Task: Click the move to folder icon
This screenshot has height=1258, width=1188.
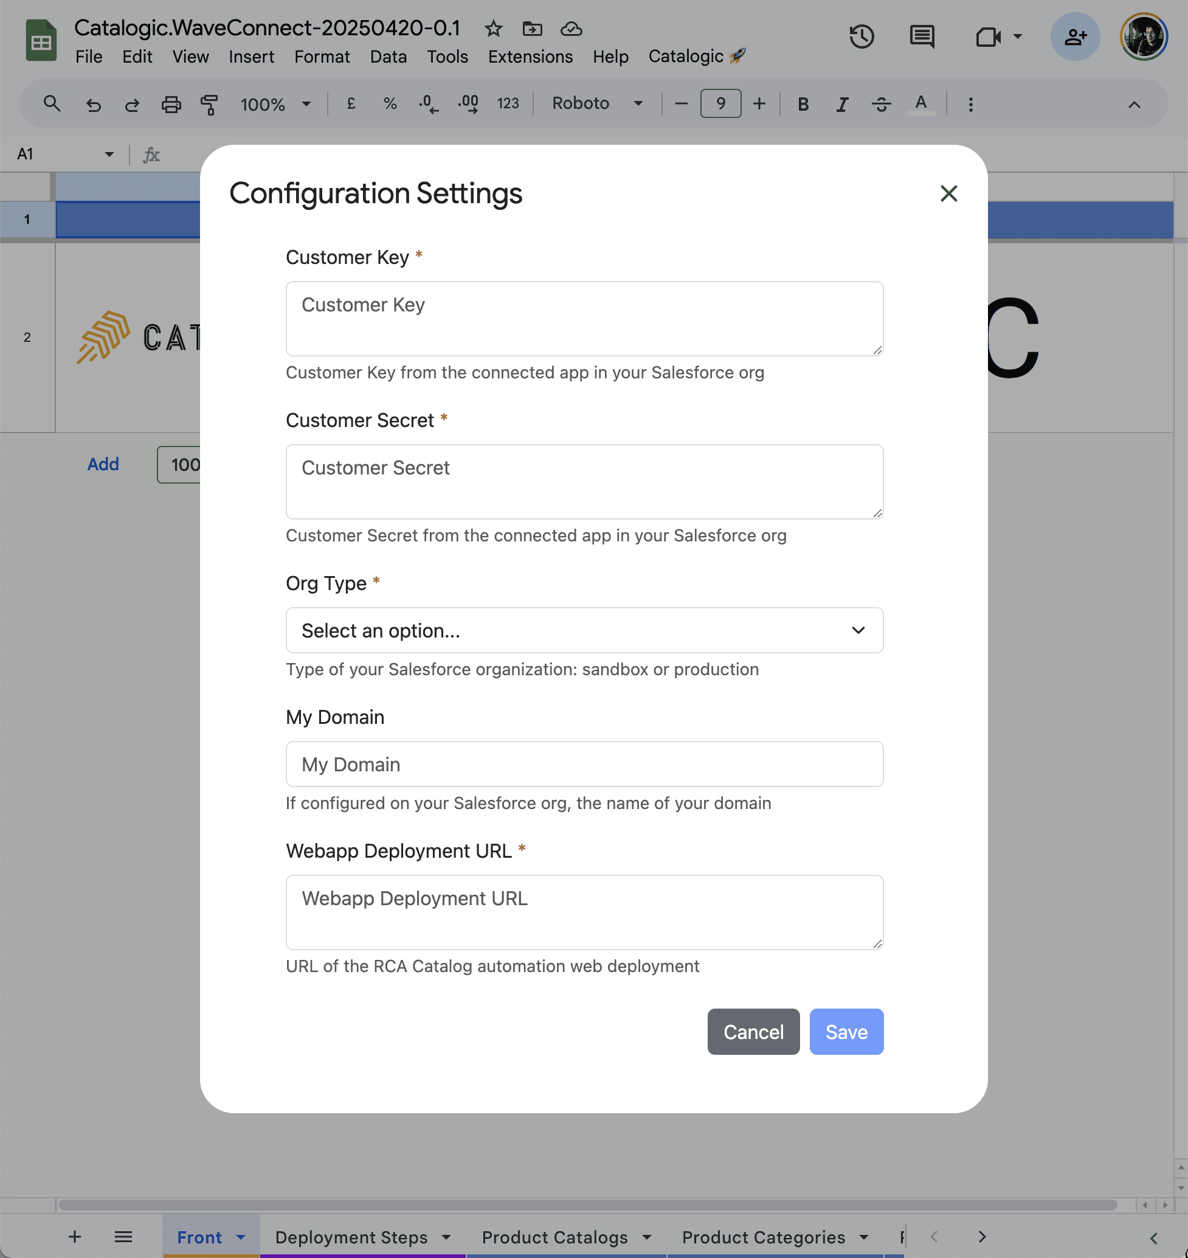Action: [x=532, y=29]
